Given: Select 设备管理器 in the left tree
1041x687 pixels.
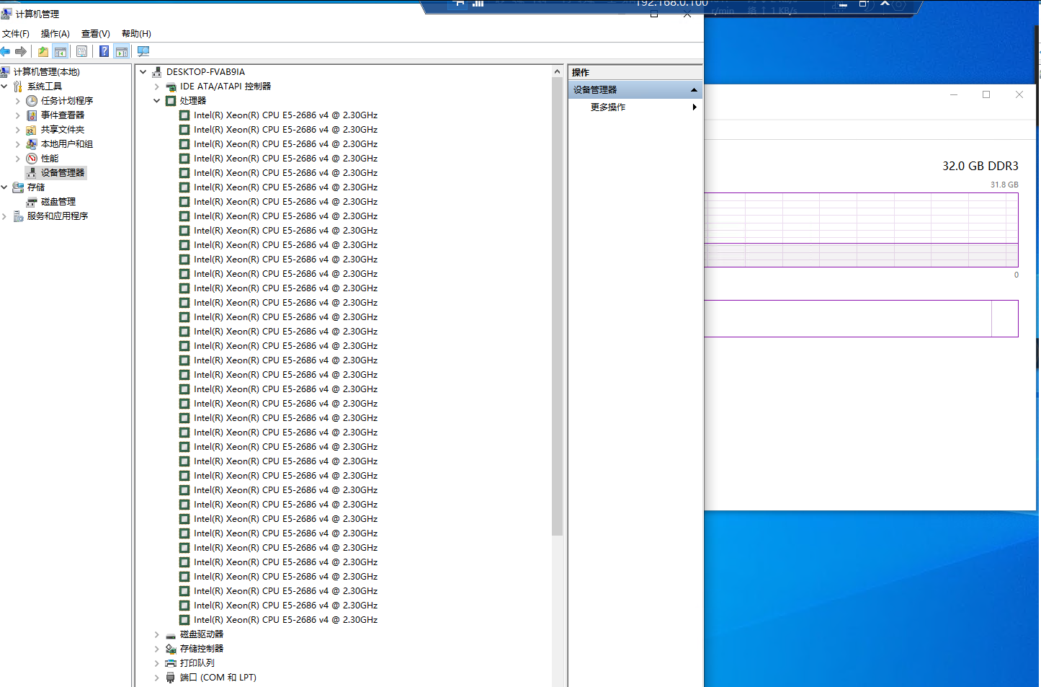Looking at the screenshot, I should click(63, 173).
